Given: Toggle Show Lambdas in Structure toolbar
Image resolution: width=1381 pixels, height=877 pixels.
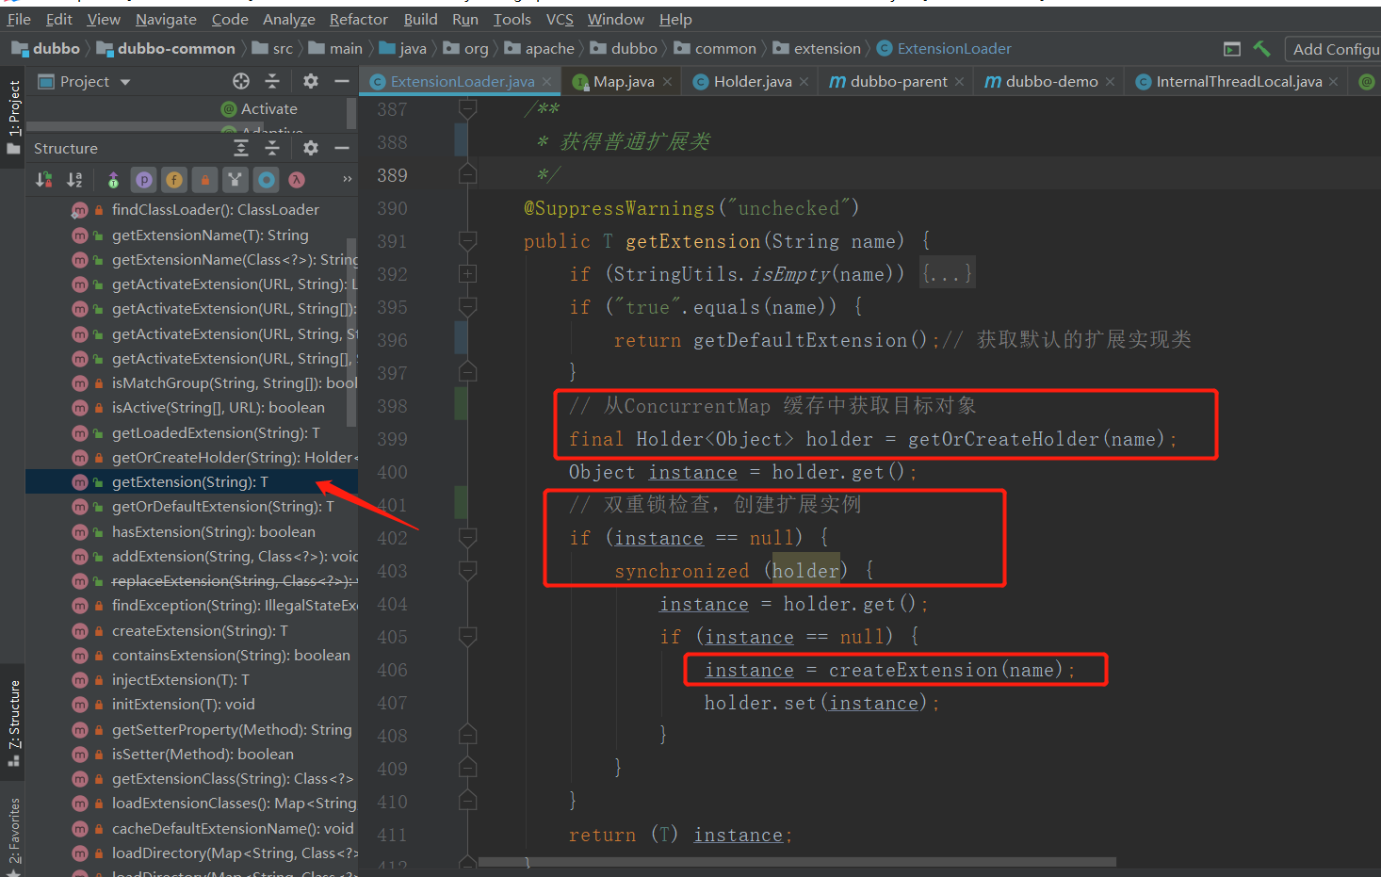Looking at the screenshot, I should coord(297,179).
